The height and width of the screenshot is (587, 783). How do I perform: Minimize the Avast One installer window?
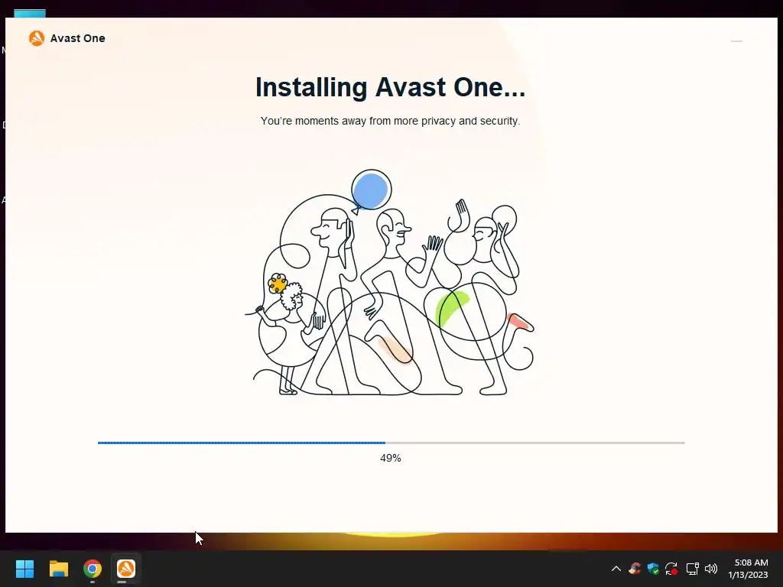point(736,41)
